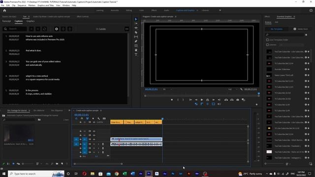Click Play in the Program monitor

pos(202,100)
